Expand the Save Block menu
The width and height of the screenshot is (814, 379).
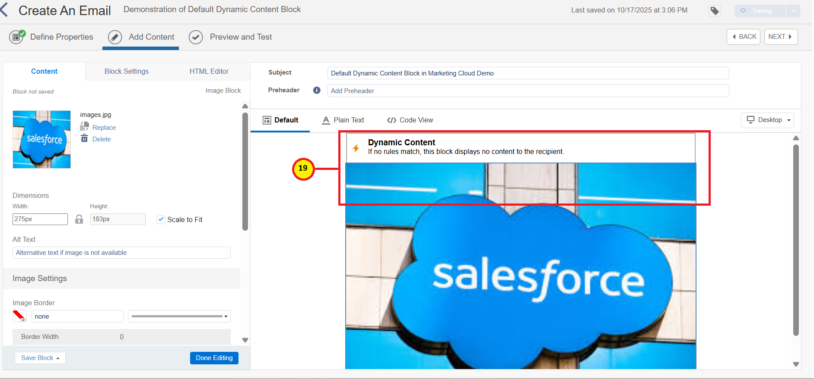40,358
